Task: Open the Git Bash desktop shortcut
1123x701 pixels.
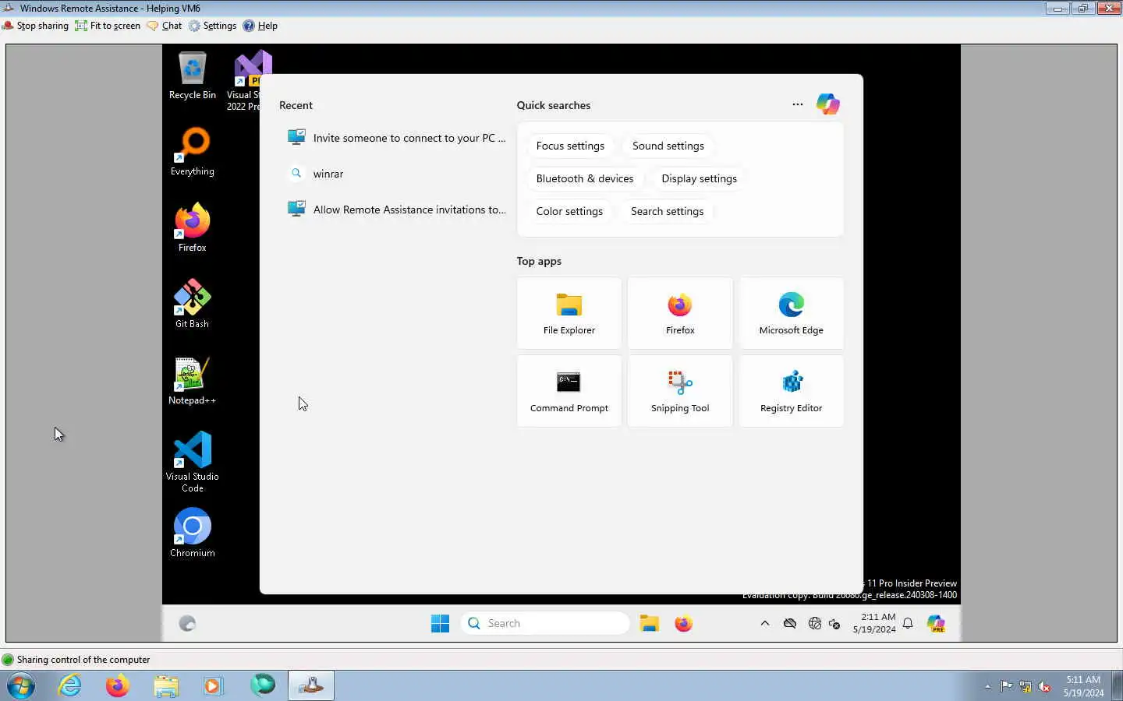Action: 192,304
